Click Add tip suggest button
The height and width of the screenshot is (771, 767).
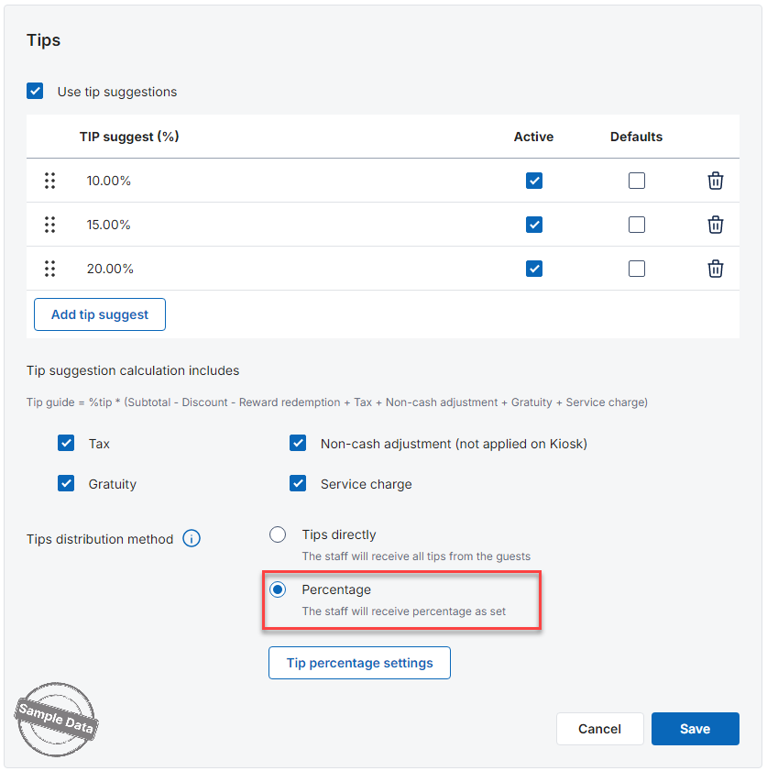point(100,314)
